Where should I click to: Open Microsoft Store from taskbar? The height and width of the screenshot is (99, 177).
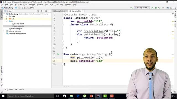64,96
